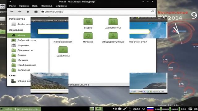The height and width of the screenshot is (111, 198).
Task: Click the free space 27,0 ГБ status text
Action: [79, 85]
